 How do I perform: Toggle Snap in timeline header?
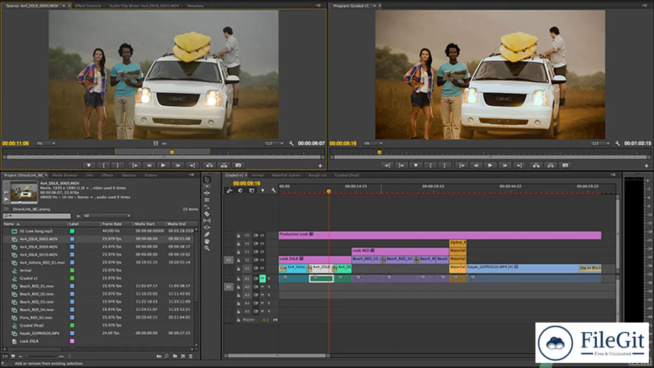click(x=240, y=190)
